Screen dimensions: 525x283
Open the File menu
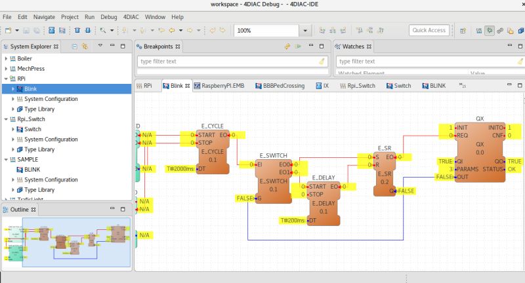(x=7, y=17)
